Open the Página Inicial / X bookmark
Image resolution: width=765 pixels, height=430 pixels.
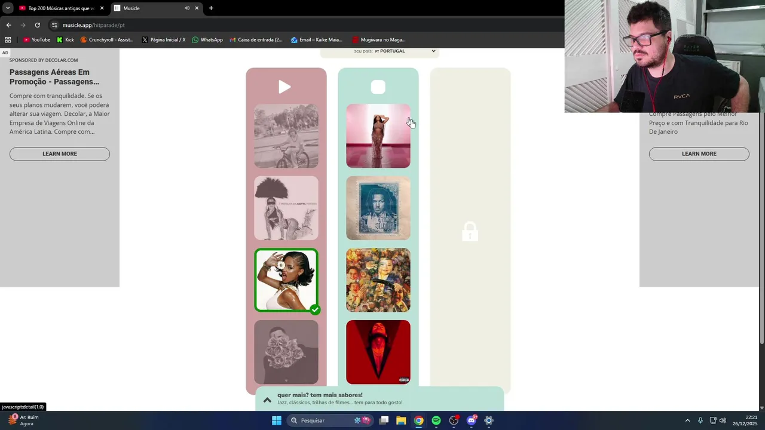coord(164,40)
